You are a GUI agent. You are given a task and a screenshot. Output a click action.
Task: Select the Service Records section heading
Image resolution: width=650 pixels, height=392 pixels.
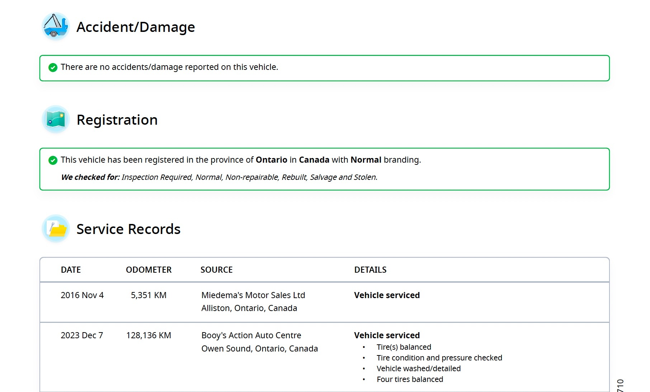pyautogui.click(x=128, y=229)
